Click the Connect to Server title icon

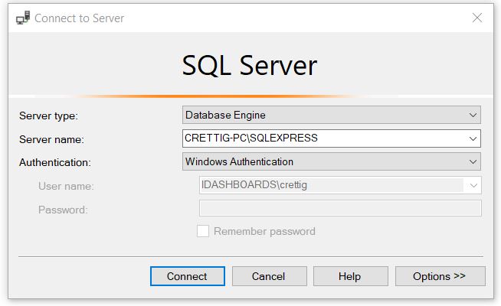coord(23,18)
